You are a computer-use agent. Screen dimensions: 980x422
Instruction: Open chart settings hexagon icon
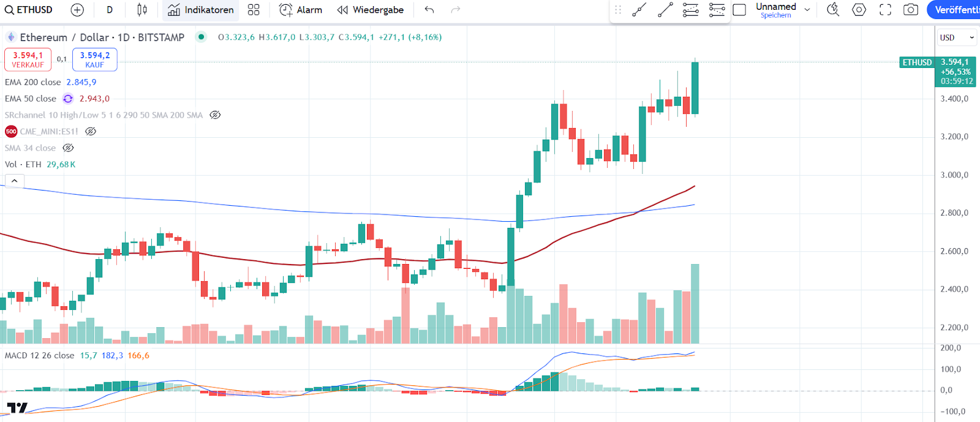[859, 10]
